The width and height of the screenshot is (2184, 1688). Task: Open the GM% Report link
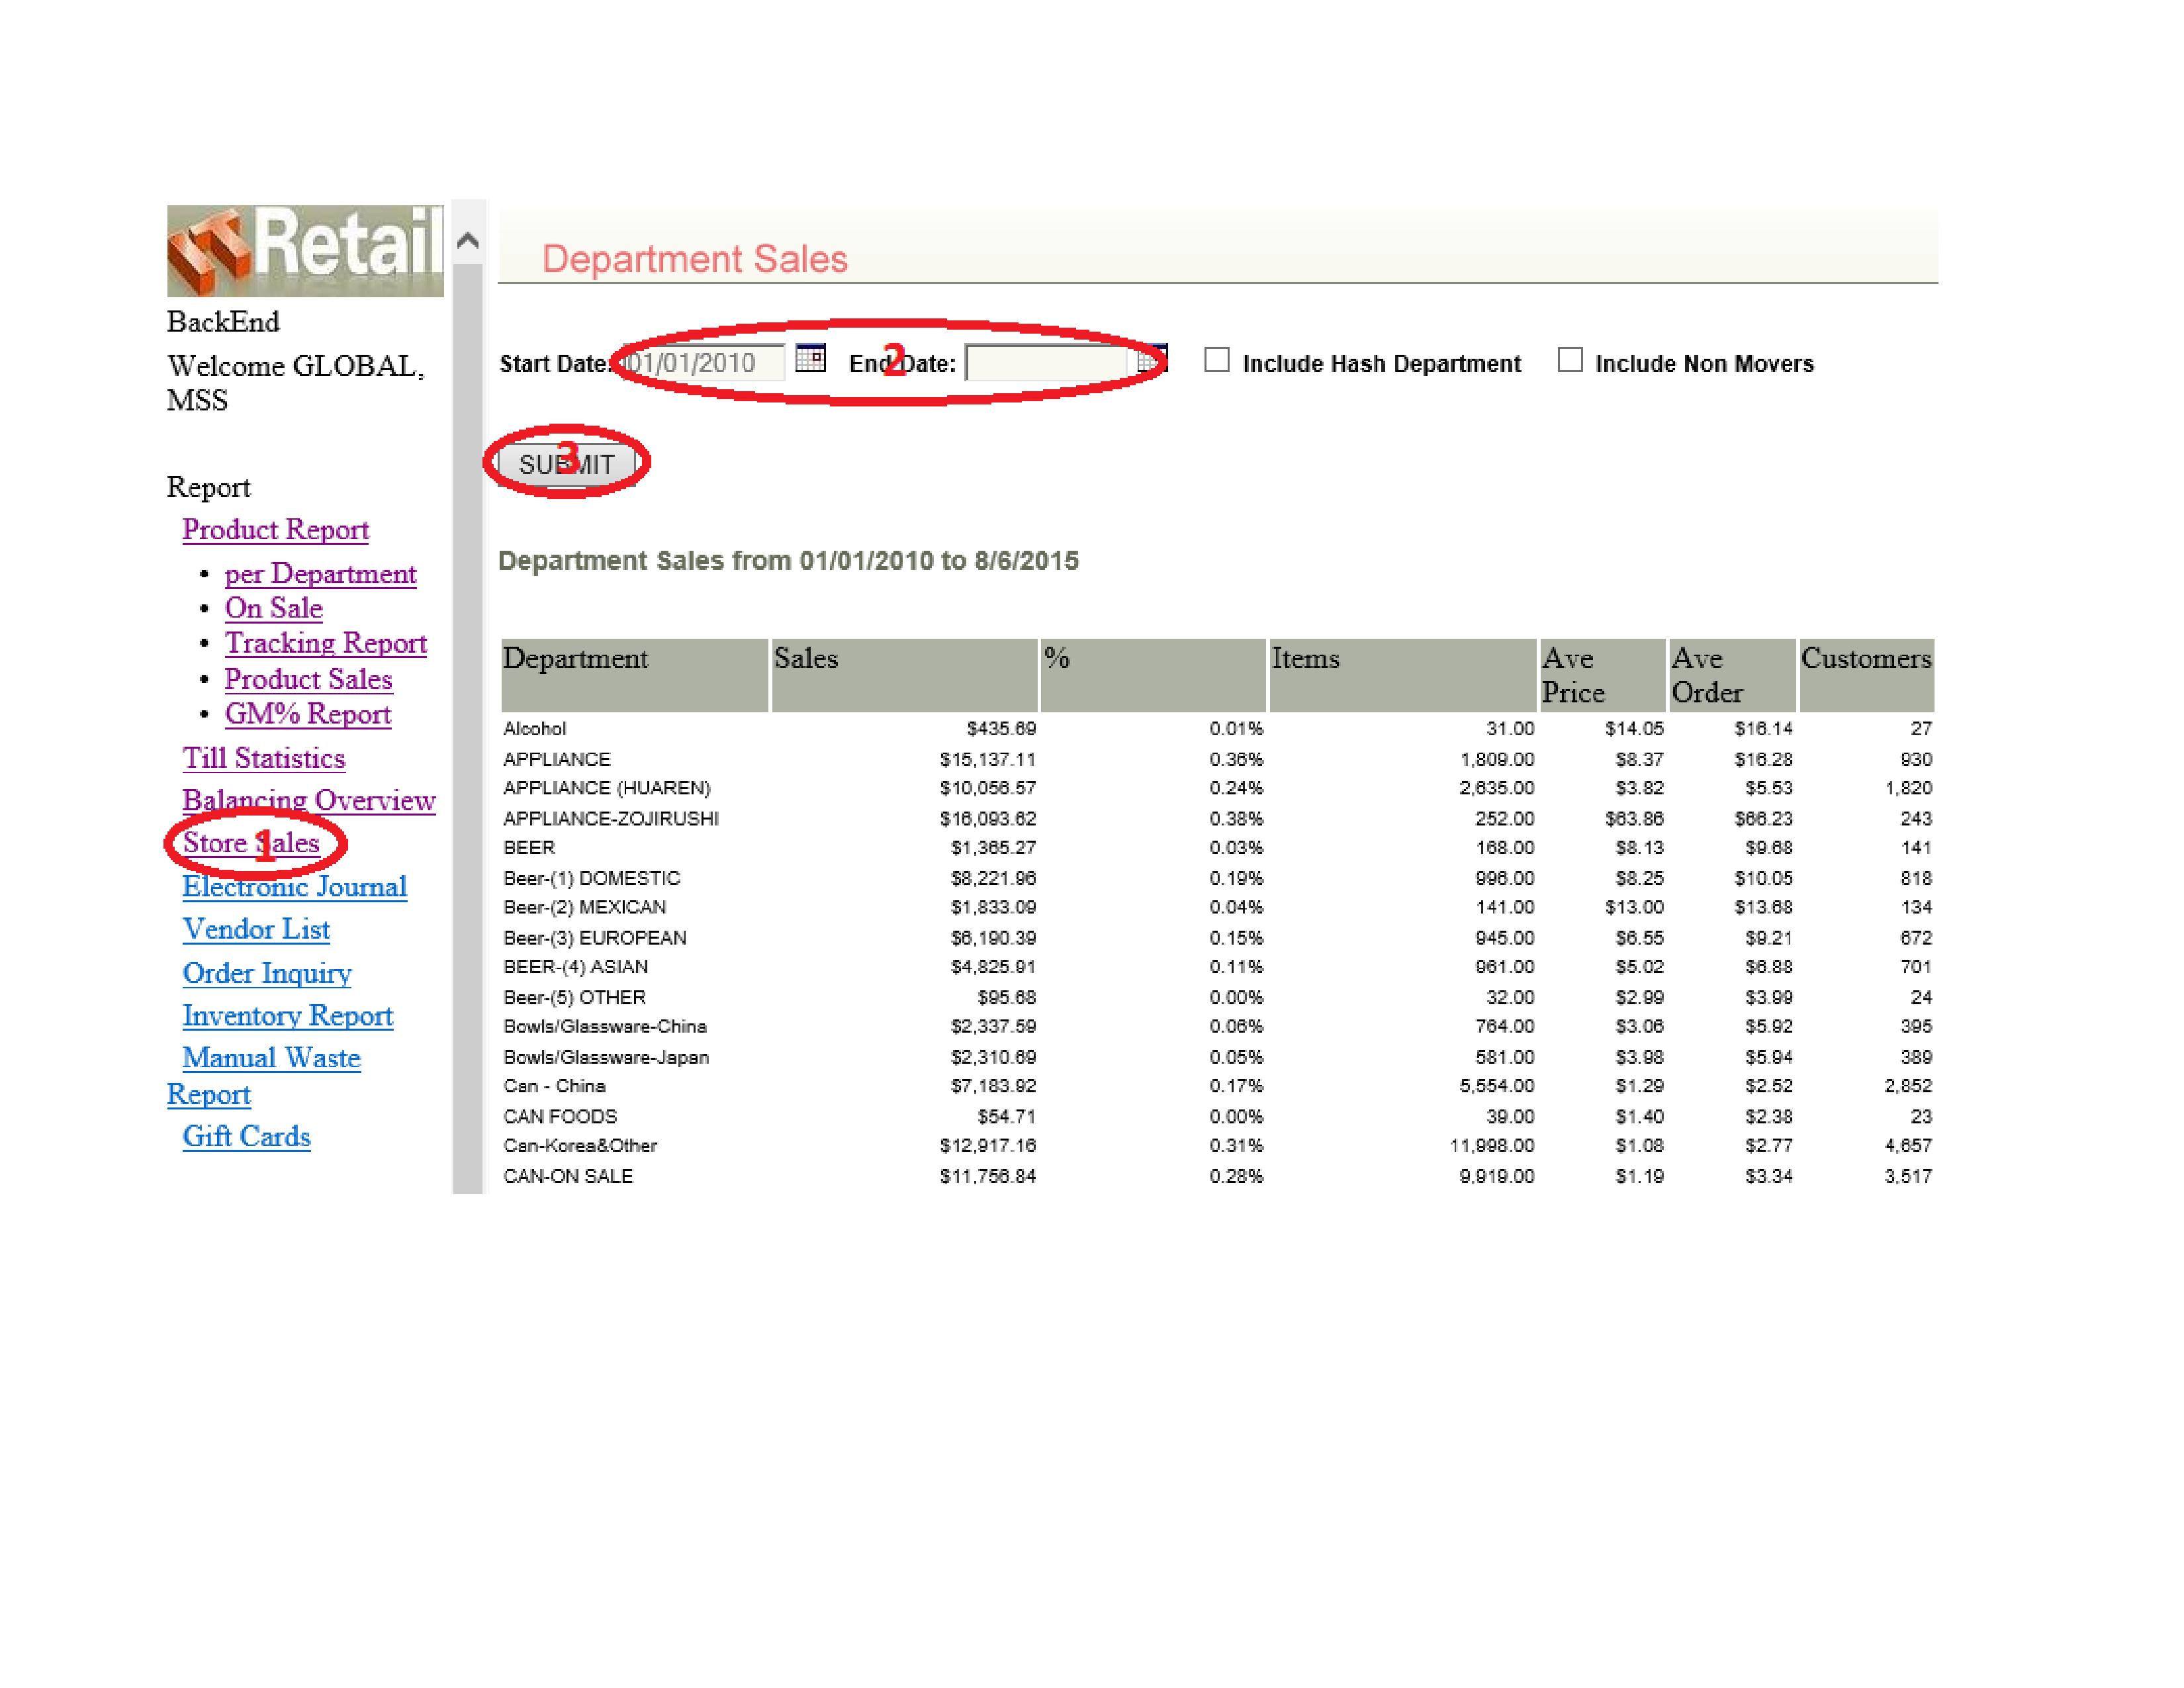[308, 714]
